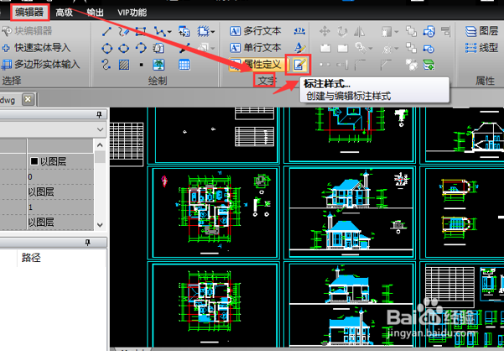
Task: Select the Move tool in modify group
Action: [x=325, y=32]
